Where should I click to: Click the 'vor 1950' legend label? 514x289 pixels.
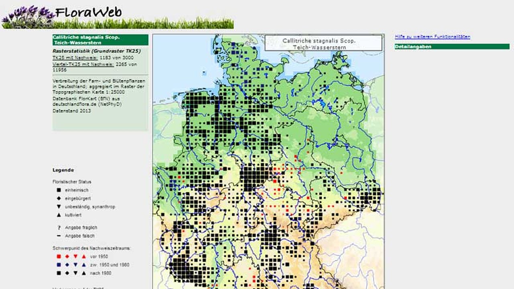point(99,256)
